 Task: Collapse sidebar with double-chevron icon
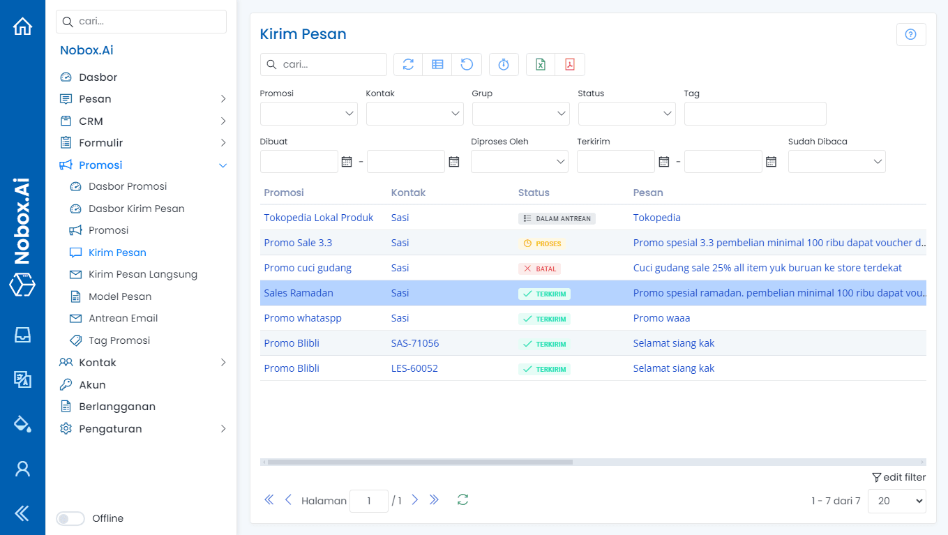(x=22, y=513)
